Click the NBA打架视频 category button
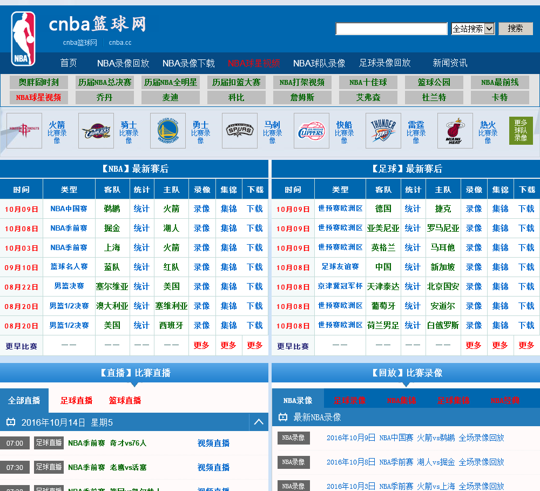The image size is (540, 491). pos(302,82)
